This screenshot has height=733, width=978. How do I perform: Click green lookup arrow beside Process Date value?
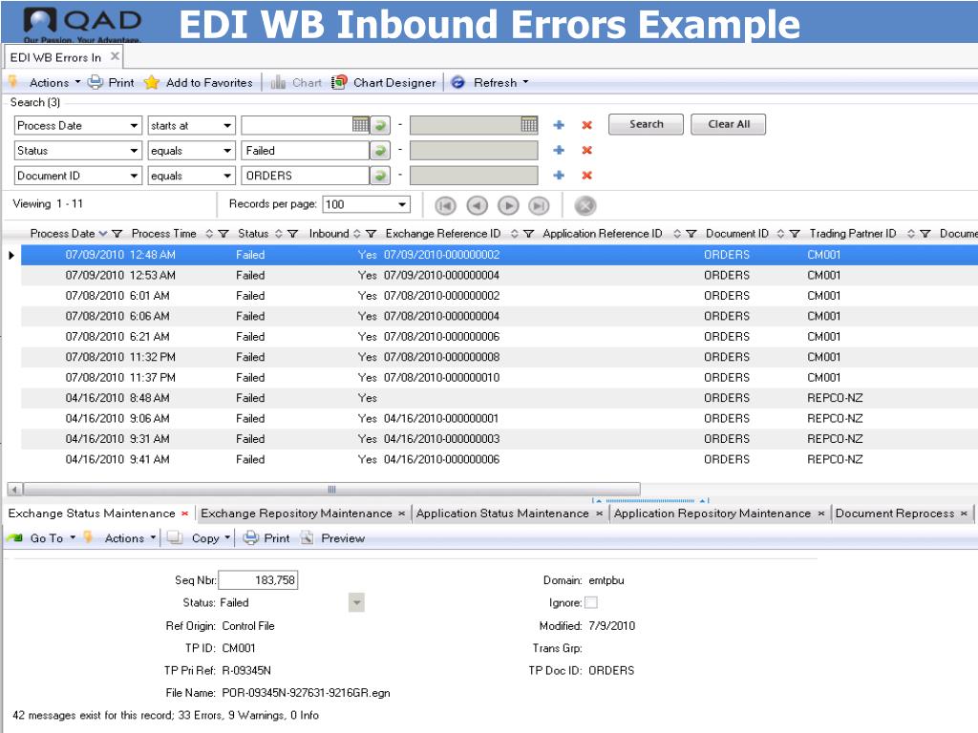tap(380, 125)
